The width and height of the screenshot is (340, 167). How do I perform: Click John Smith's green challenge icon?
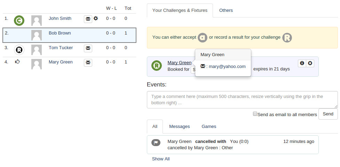[x=19, y=21]
